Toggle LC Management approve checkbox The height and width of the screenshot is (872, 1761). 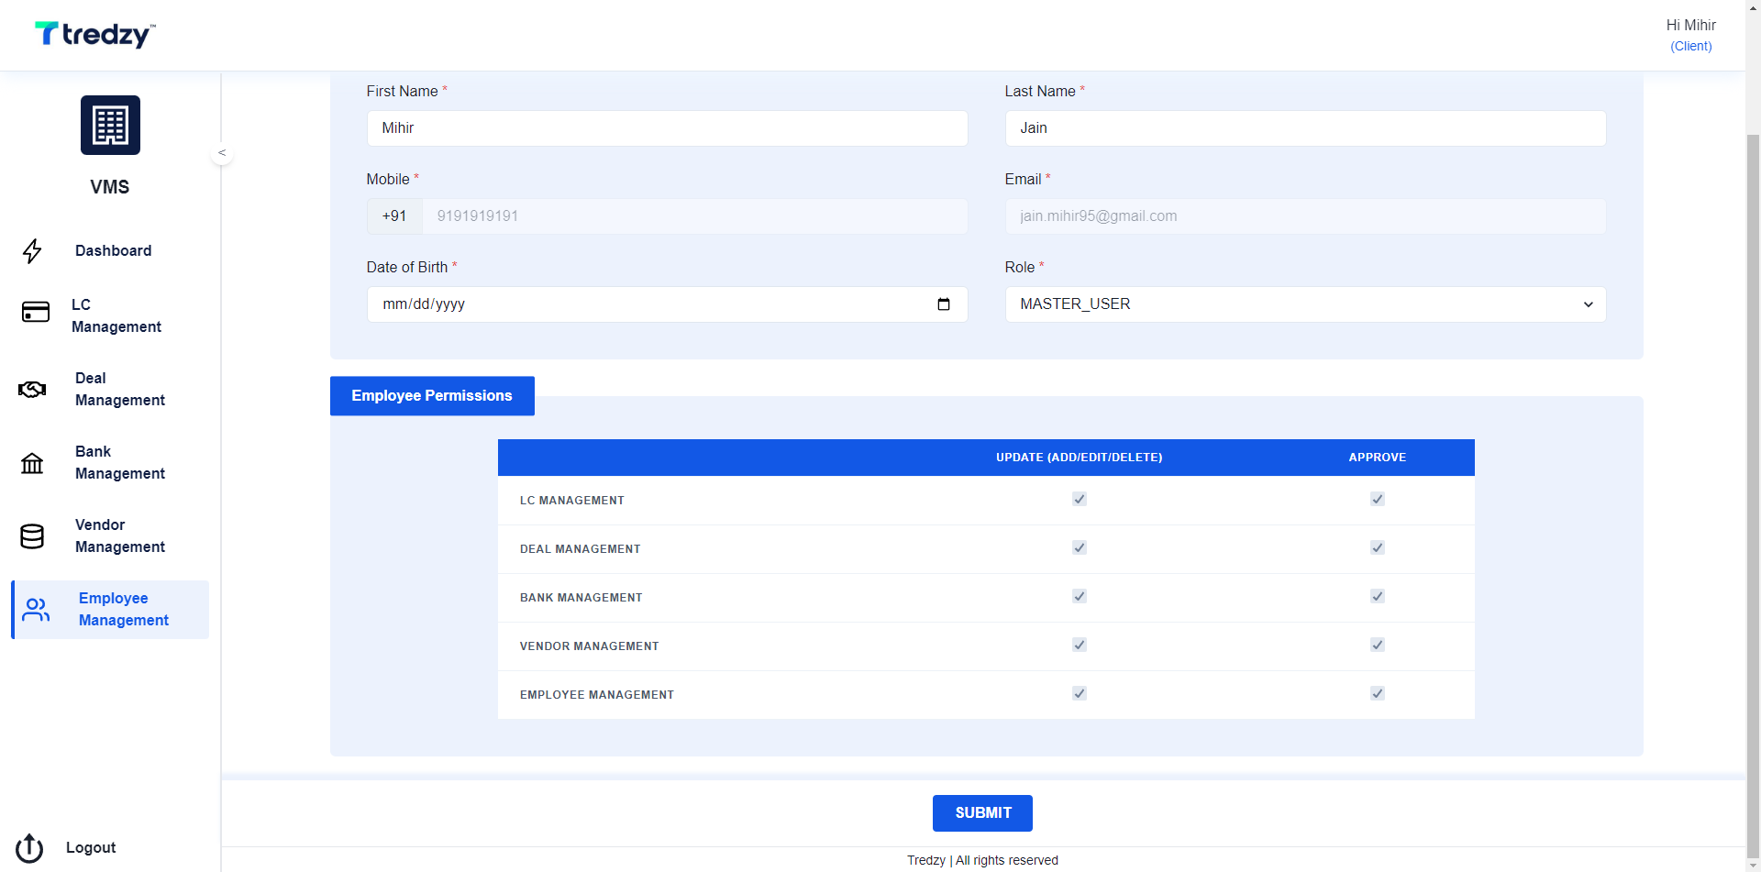(1378, 499)
